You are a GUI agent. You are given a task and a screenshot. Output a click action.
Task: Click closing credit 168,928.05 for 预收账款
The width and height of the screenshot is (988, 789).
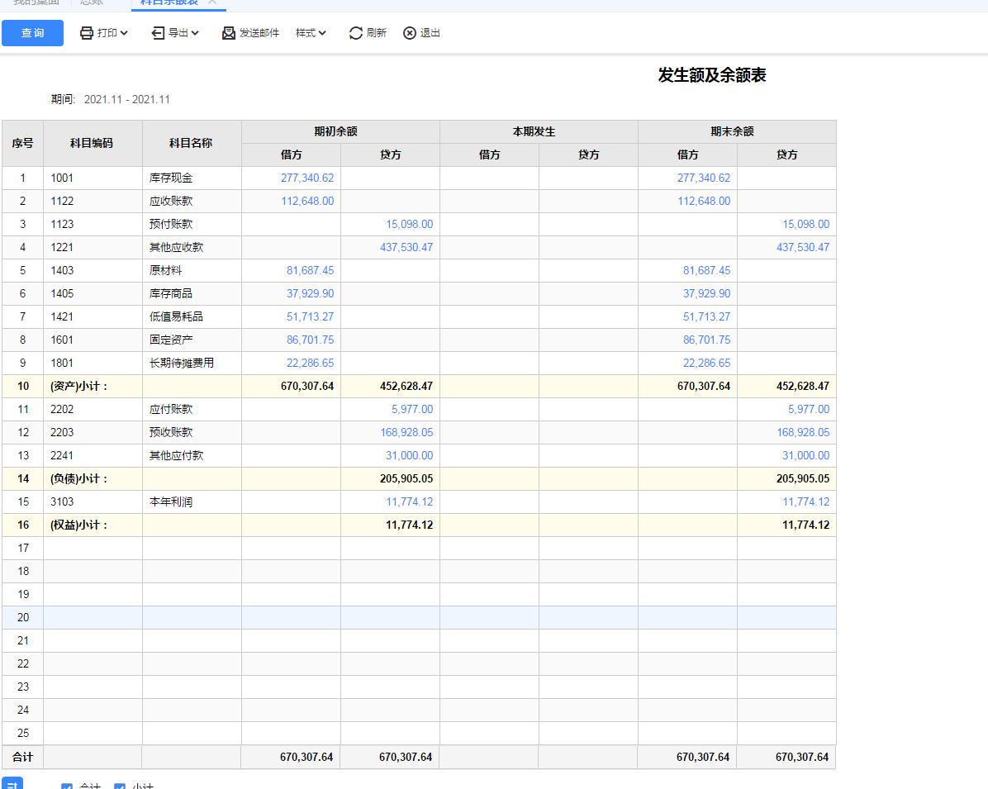[x=803, y=432]
